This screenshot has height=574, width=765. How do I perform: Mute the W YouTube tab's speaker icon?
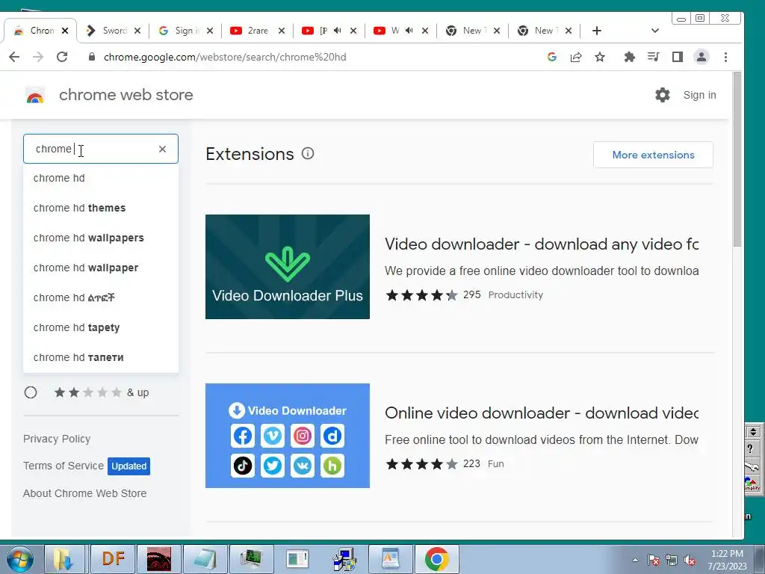(409, 30)
